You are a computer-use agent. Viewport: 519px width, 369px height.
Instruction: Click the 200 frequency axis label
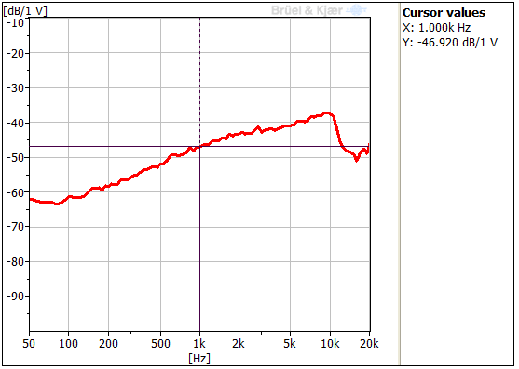click(108, 344)
